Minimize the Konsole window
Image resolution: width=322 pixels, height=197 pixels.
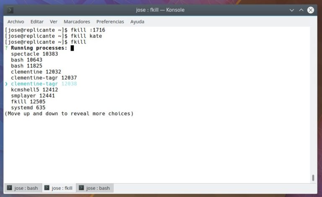click(292, 10)
